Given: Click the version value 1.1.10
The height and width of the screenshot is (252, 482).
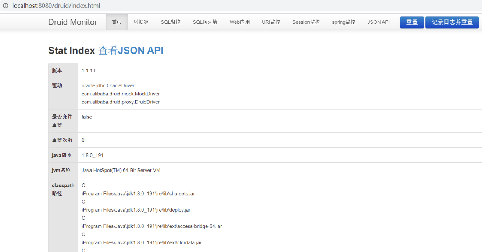Looking at the screenshot, I should pos(89,70).
